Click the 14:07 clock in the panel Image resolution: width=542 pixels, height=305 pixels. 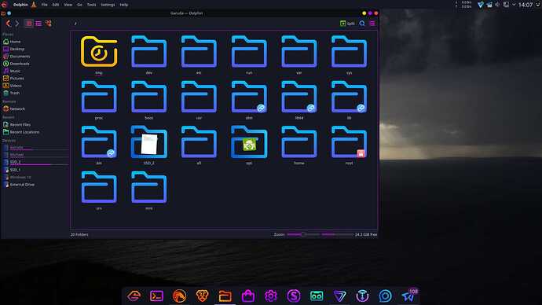526,5
